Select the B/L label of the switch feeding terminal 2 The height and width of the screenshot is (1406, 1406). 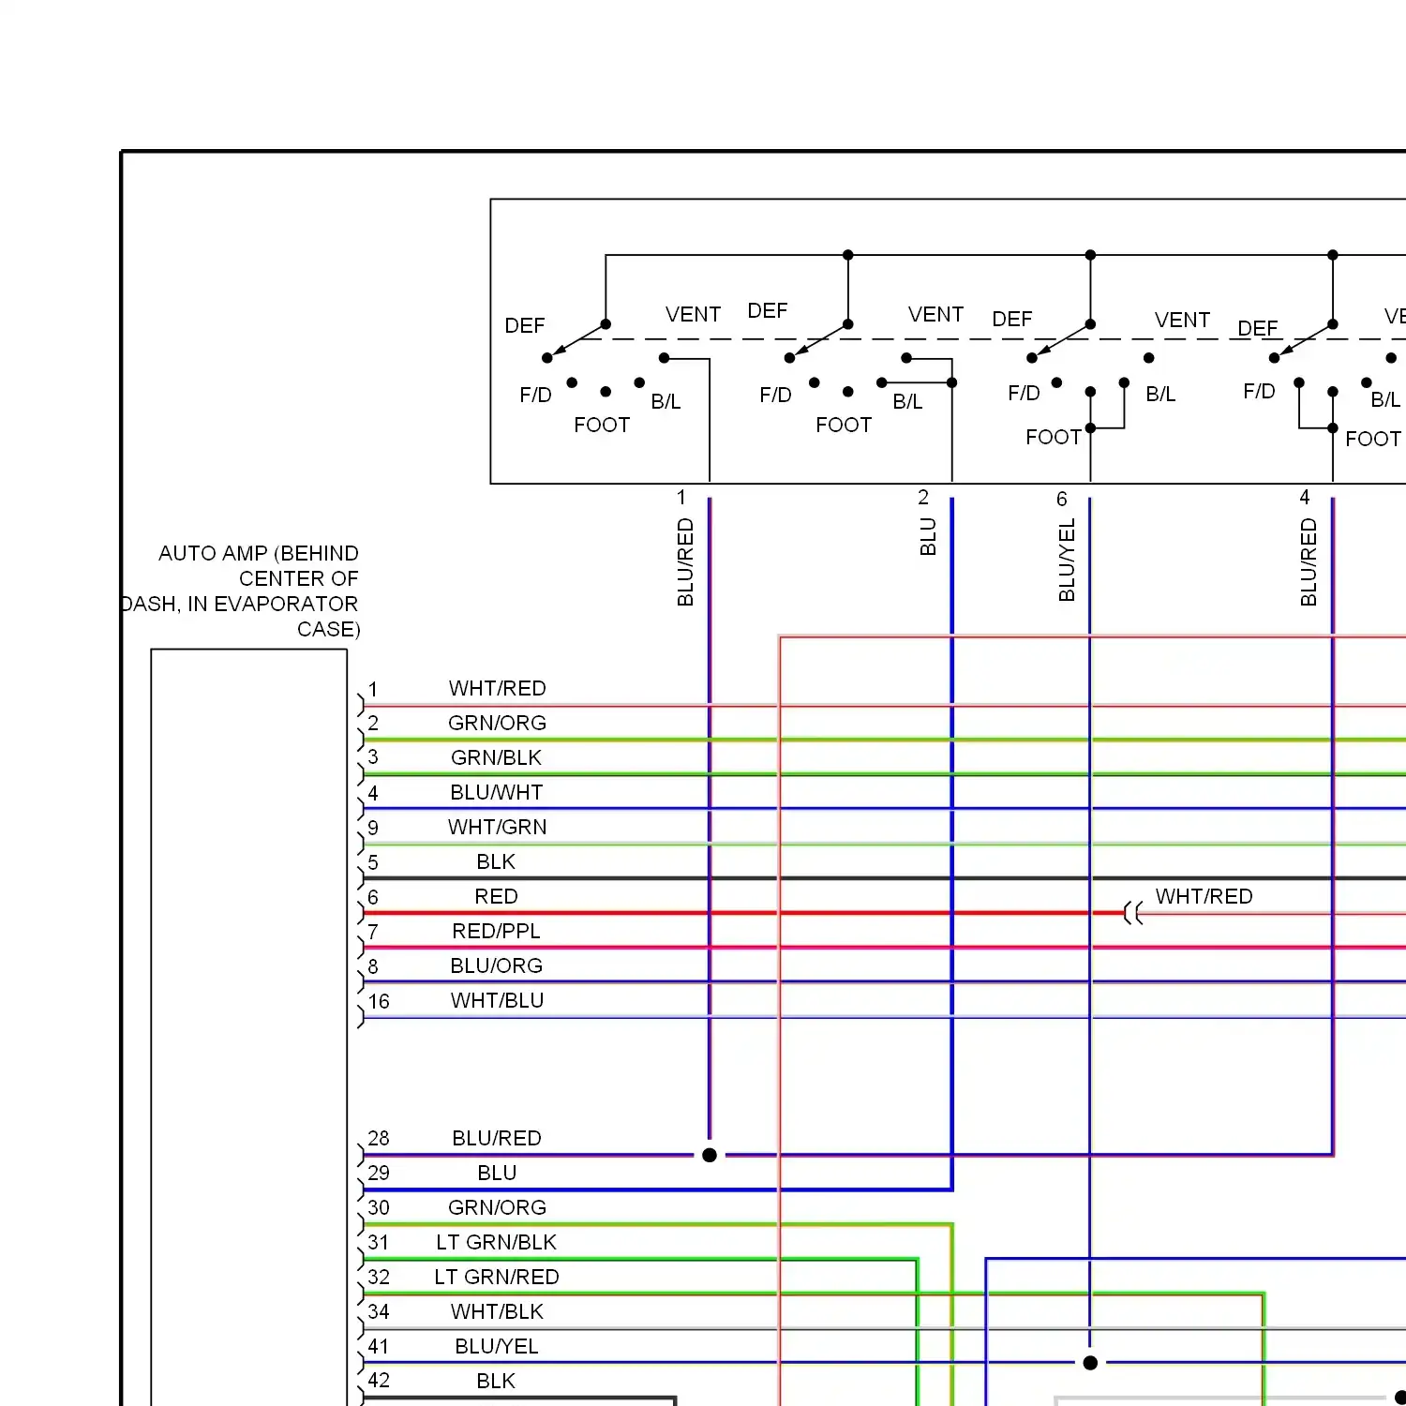(907, 402)
